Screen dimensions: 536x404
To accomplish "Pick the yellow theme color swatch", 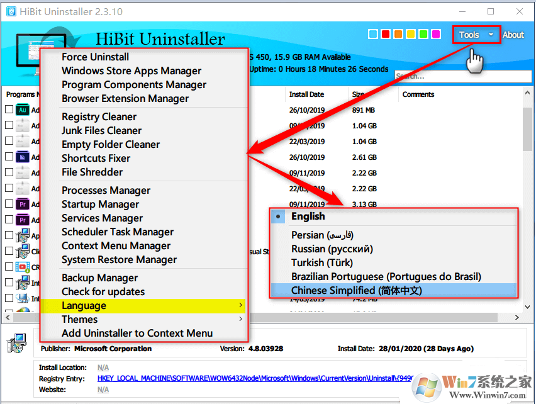I will (x=411, y=34).
